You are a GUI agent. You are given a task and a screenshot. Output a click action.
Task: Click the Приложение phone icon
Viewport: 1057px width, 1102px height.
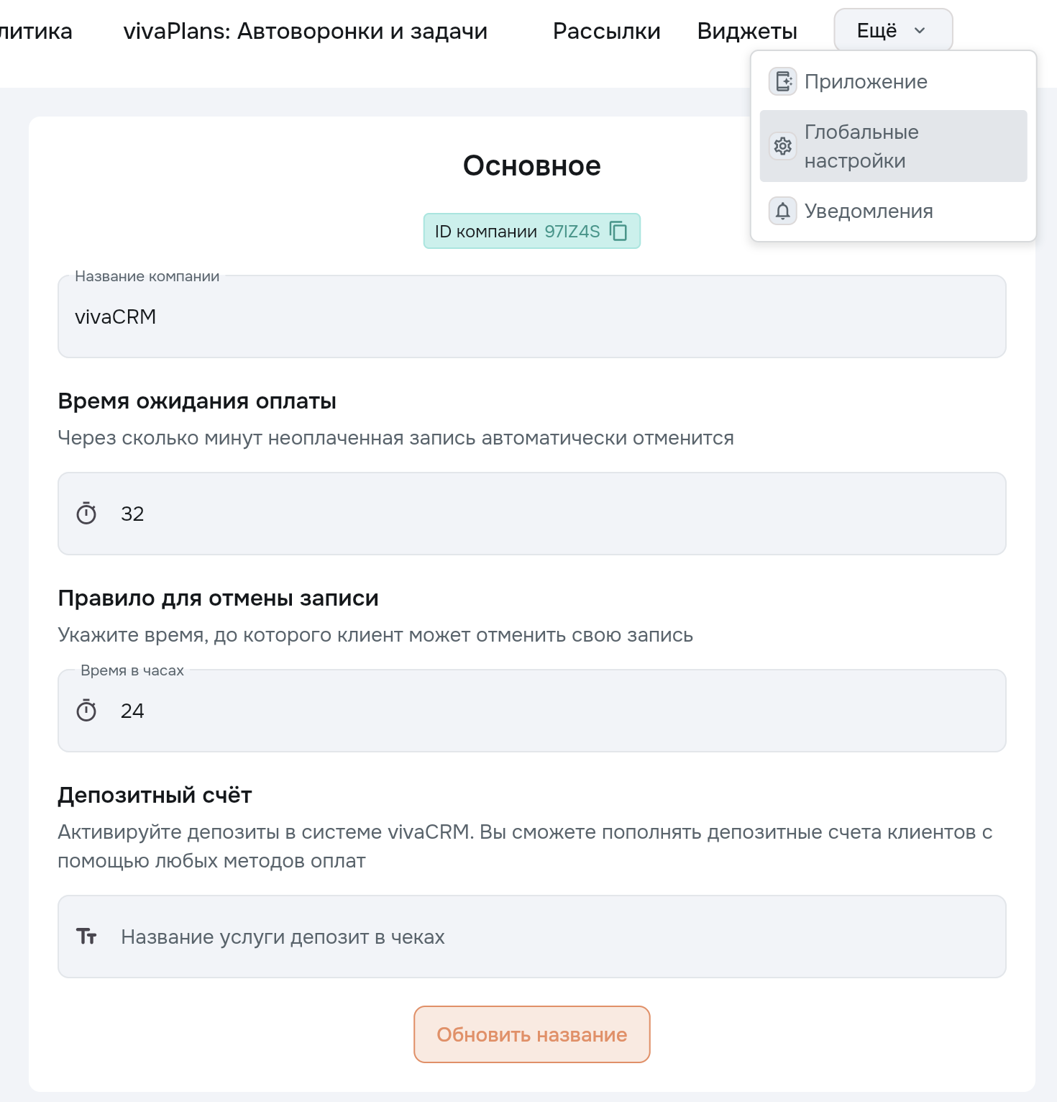point(782,81)
